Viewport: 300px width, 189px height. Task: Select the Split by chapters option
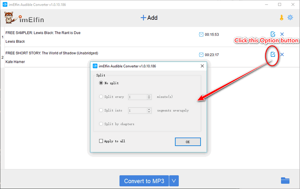(101, 124)
